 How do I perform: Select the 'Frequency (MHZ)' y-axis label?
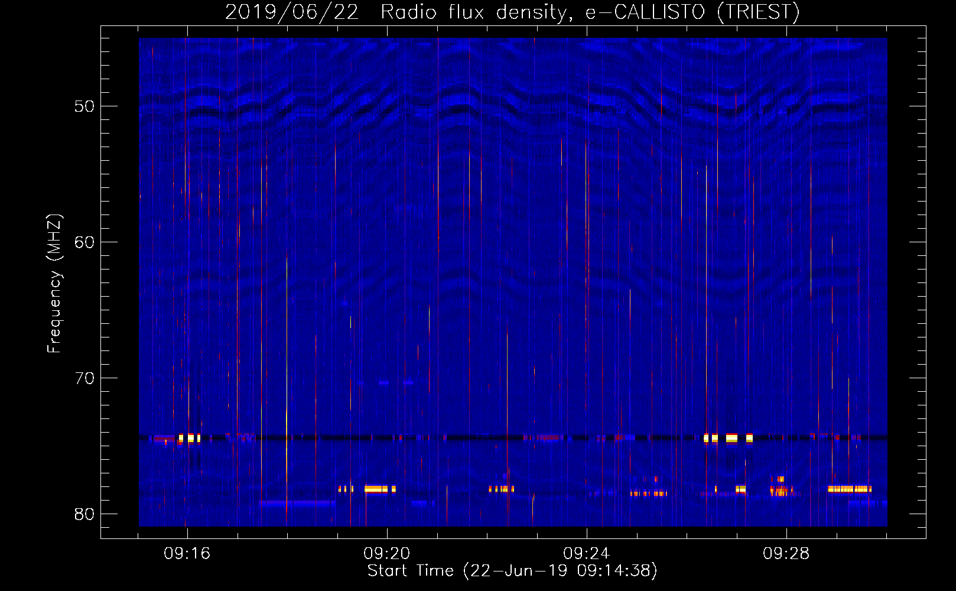54,283
